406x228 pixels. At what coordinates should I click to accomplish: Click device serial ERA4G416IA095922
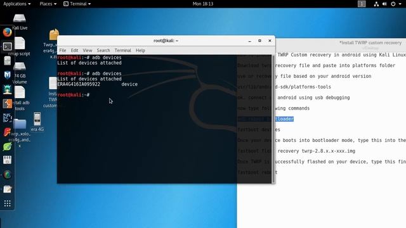click(x=79, y=84)
